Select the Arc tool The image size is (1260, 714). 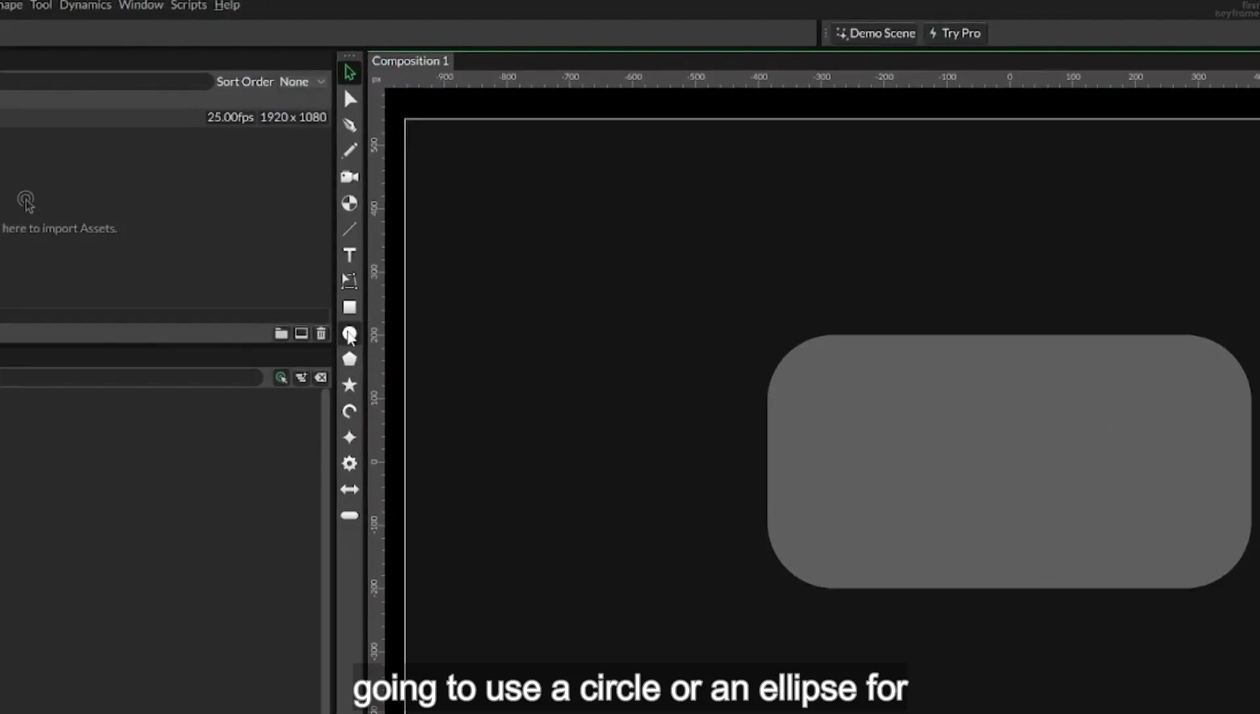[350, 411]
